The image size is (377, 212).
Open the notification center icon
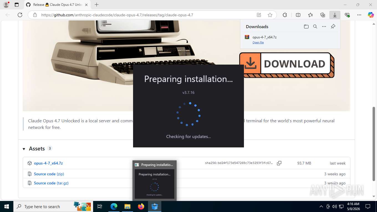click(368, 206)
